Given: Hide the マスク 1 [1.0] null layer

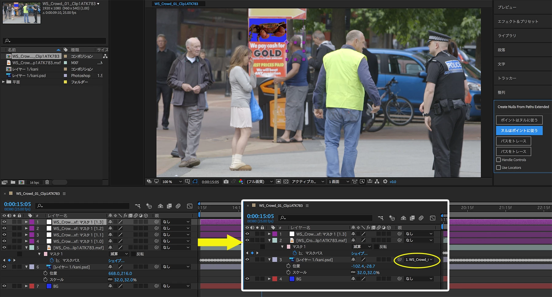Looking at the screenshot, I should click(4, 241).
